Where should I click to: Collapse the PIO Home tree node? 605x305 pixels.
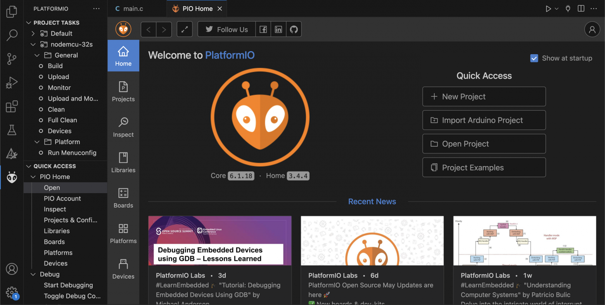(x=33, y=176)
